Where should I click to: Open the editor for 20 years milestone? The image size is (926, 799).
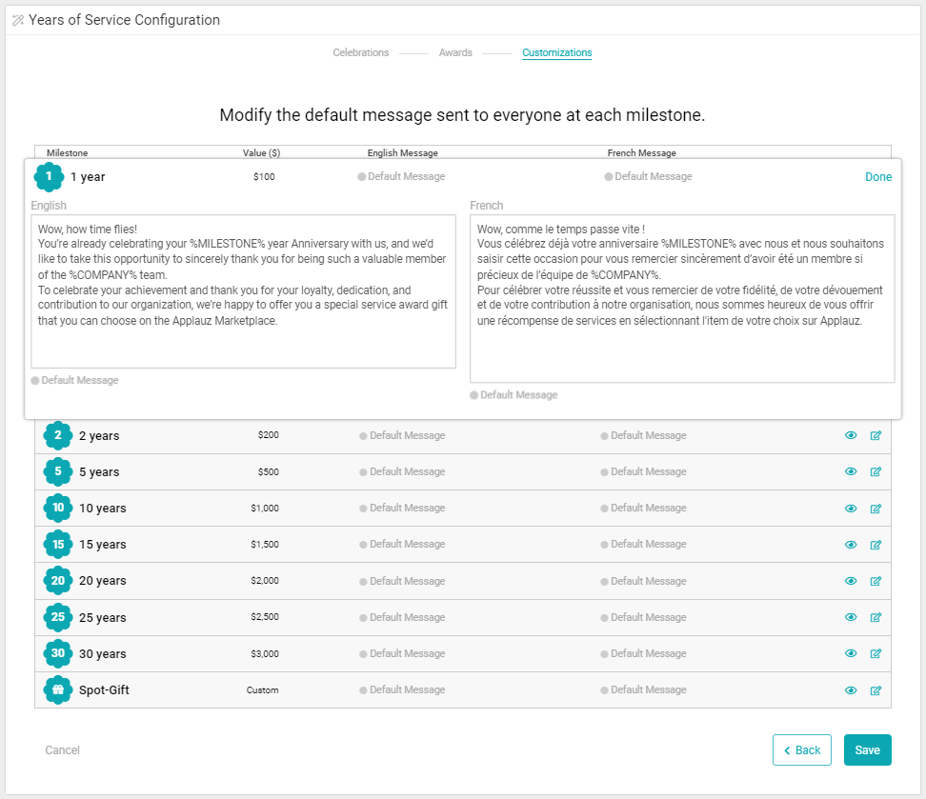[x=876, y=581]
